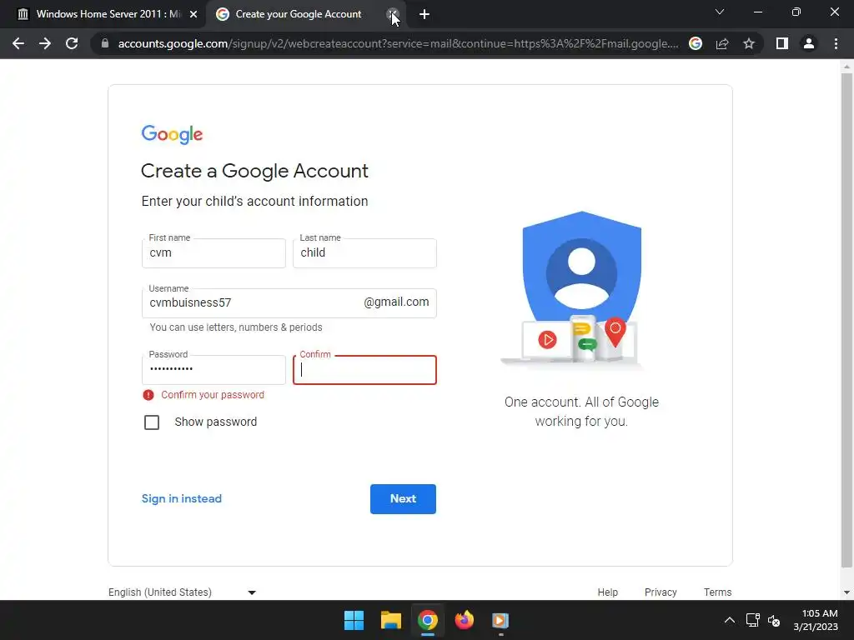Open Chrome's three-dot menu

point(836,43)
